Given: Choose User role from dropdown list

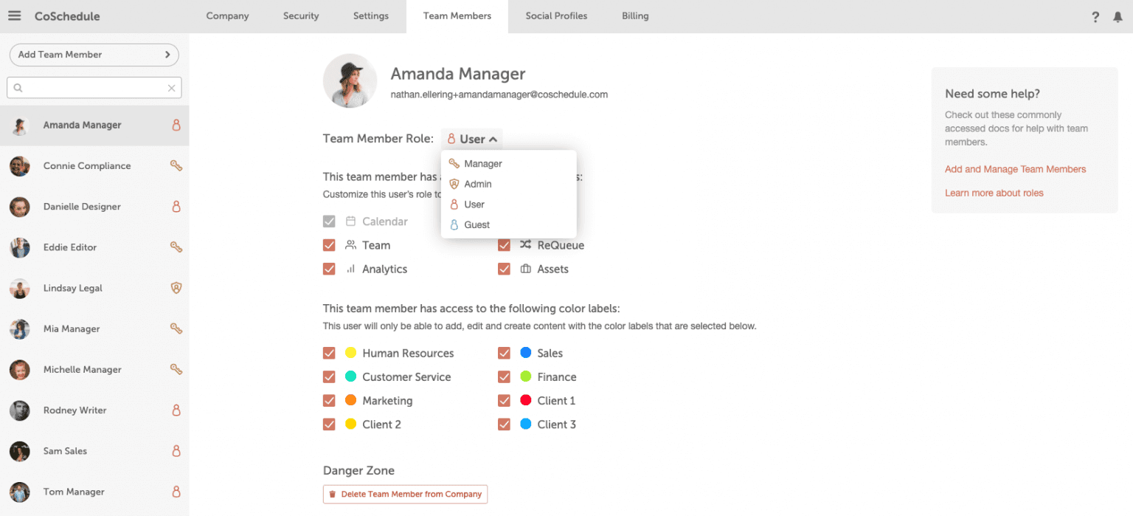Looking at the screenshot, I should (x=508, y=204).
